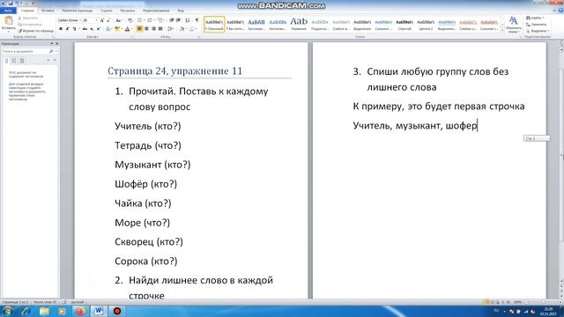This screenshot has height=317, width=564.
Task: Switch to the Вставка (Insert) tab
Action: tap(48, 11)
